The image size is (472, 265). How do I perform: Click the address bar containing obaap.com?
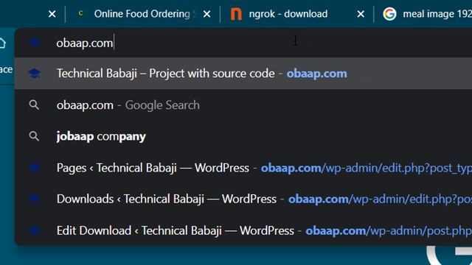point(244,43)
